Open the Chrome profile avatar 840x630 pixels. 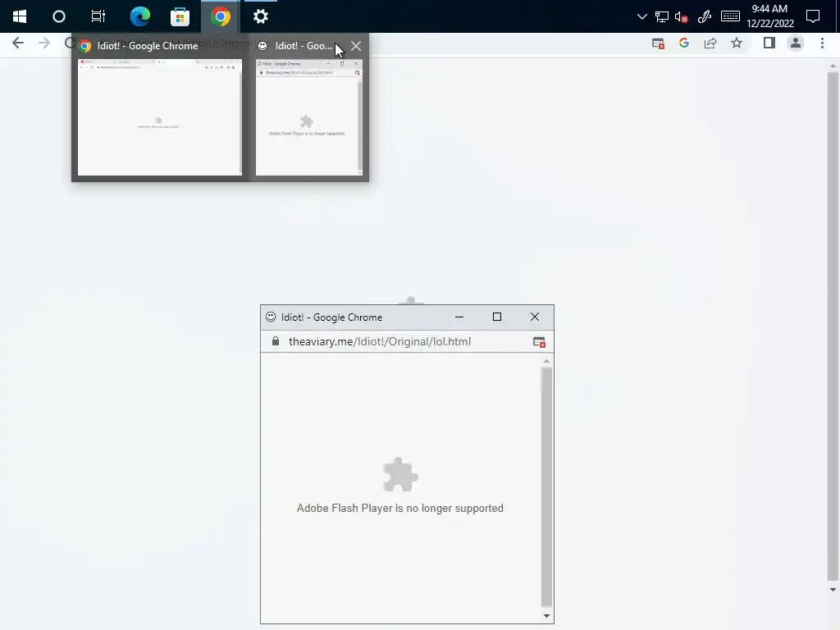[796, 43]
